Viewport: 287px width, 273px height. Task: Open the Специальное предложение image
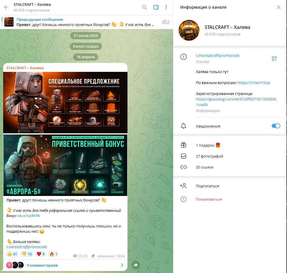click(65, 102)
